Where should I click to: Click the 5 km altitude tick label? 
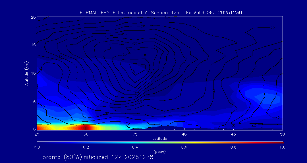coord(34,102)
